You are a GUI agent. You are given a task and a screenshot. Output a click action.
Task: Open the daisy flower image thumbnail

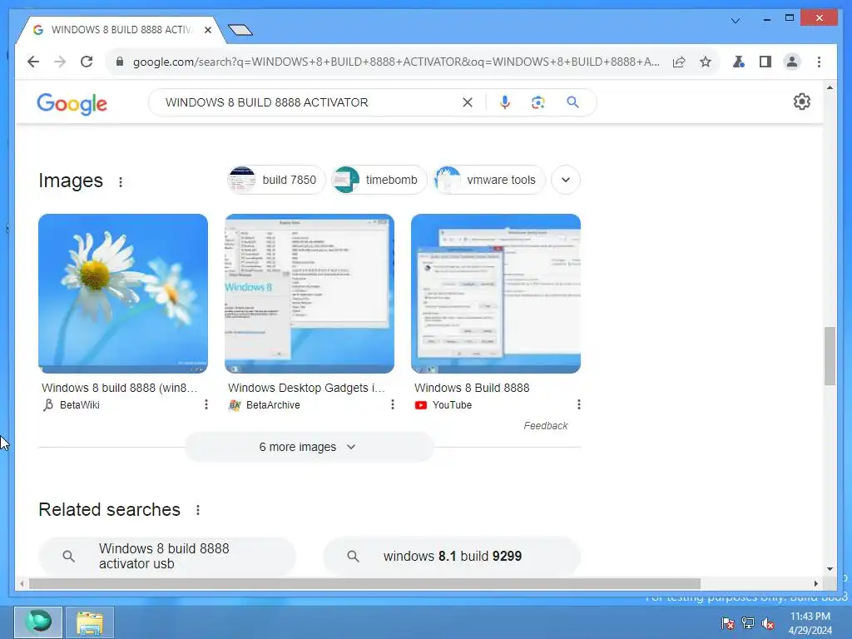click(123, 294)
